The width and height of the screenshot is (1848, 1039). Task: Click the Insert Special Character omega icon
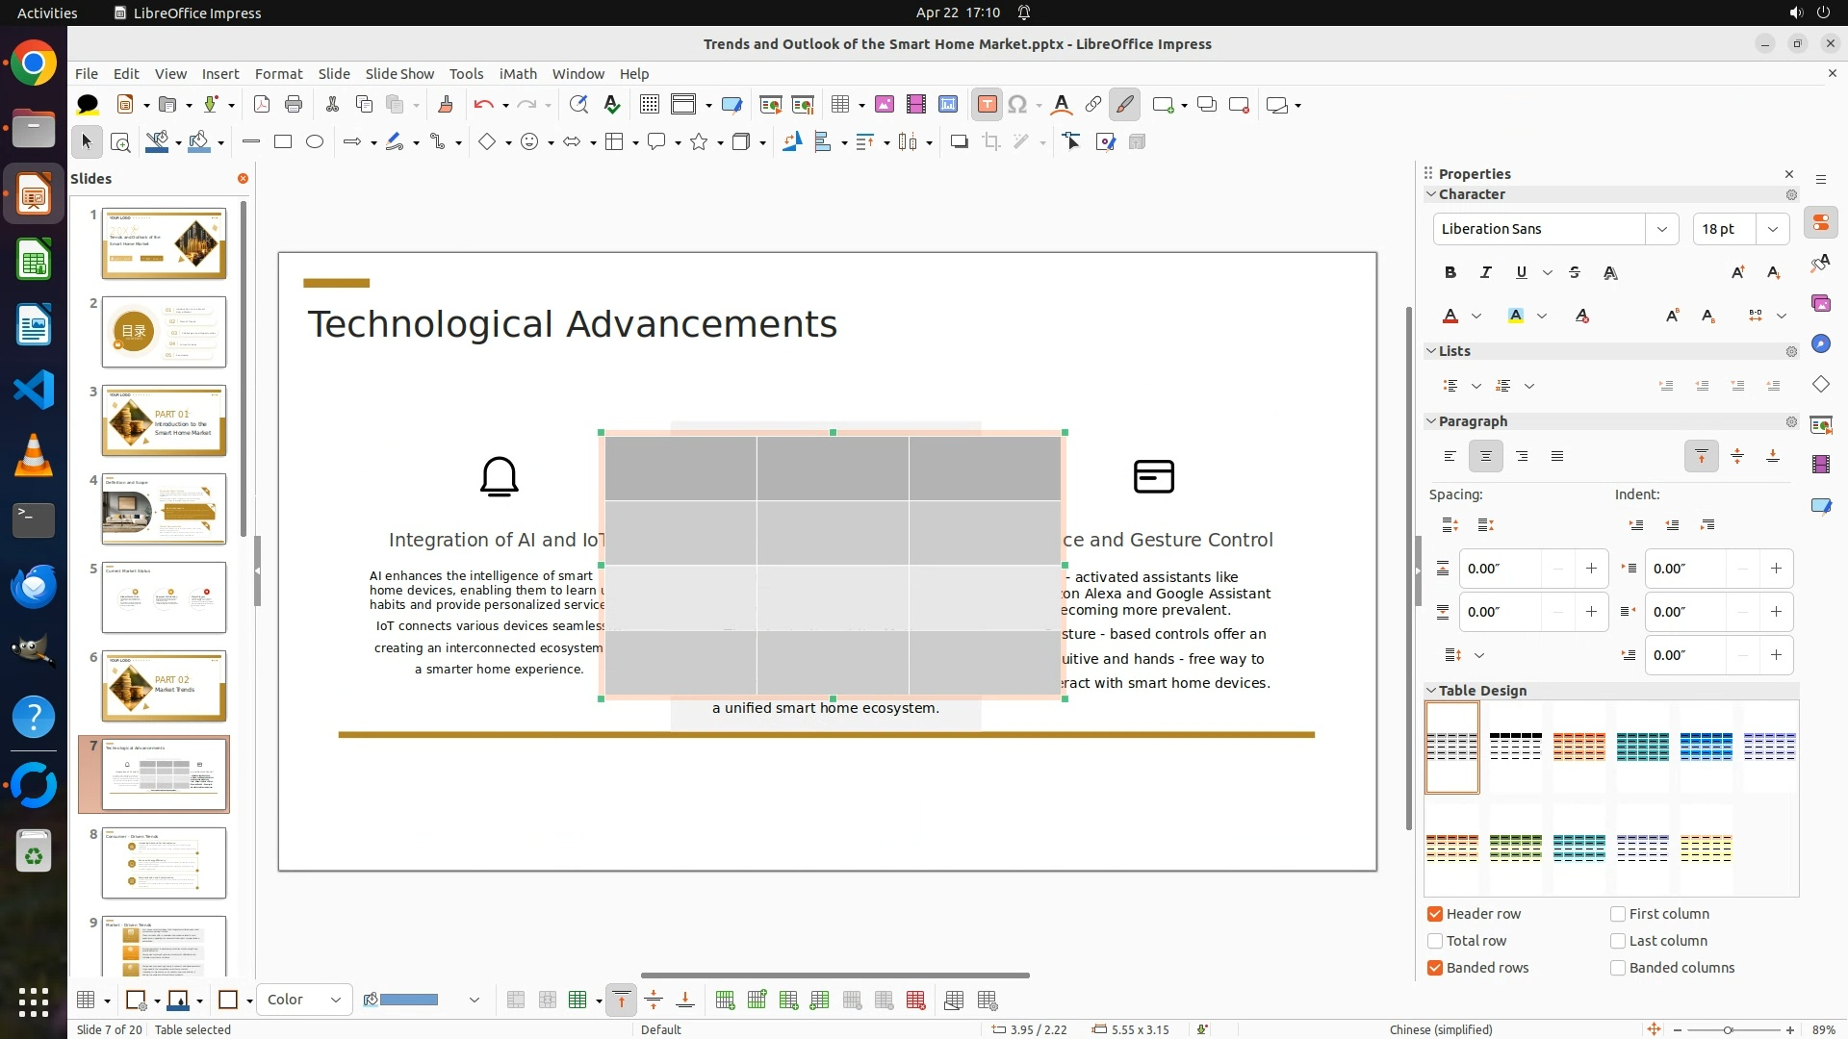click(1017, 105)
